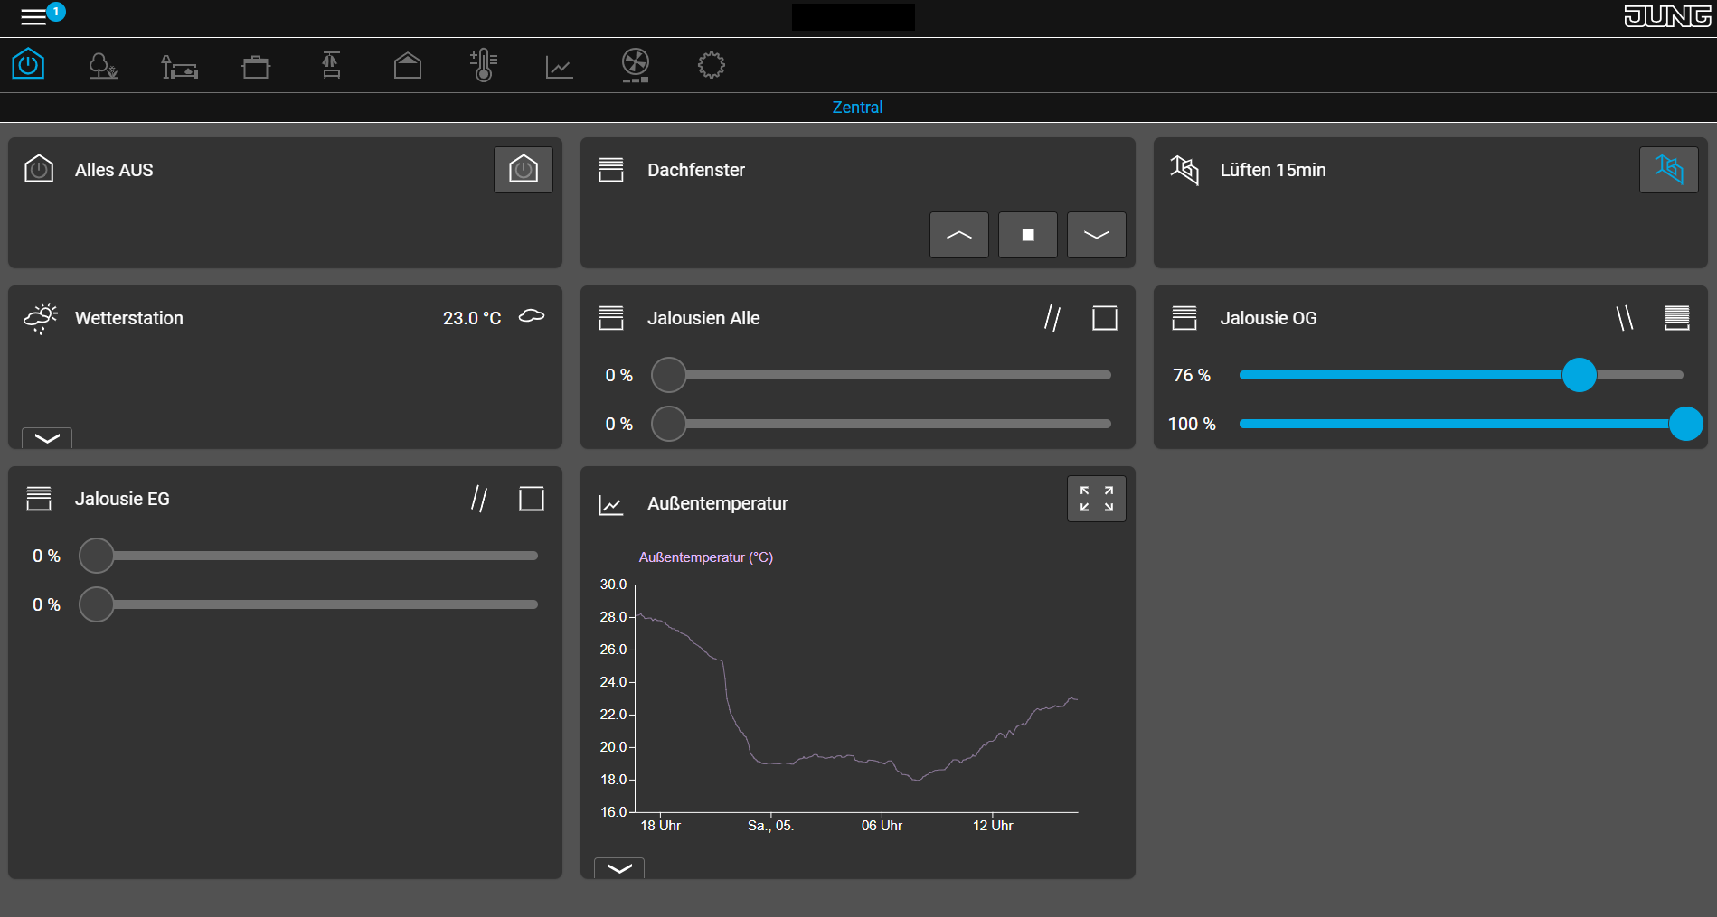Open the settings gear icon
Viewport: 1717px width, 917px height.
[712, 65]
